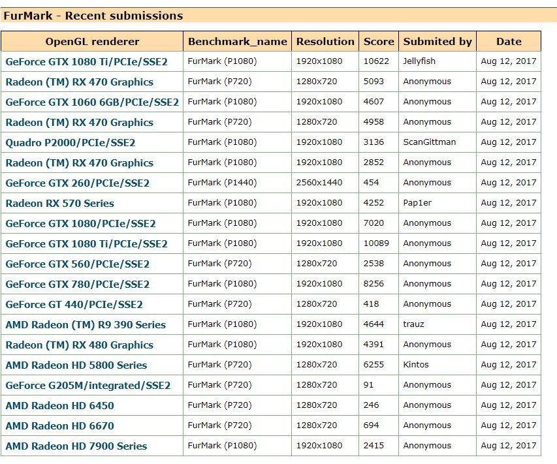The width and height of the screenshot is (557, 464).
Task: Open the GeForce GT 440/PCIe/SSE2 link
Action: (74, 305)
